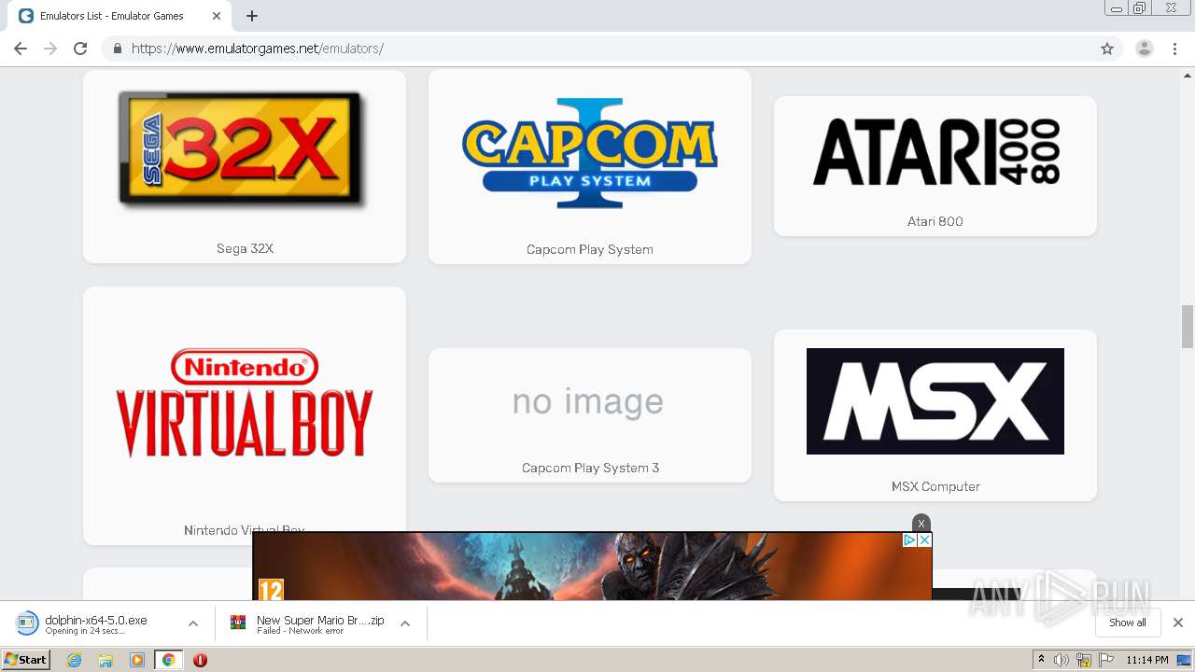Screen dimensions: 1195x672
Task: Click the browser forward arrow
Action: (50, 49)
